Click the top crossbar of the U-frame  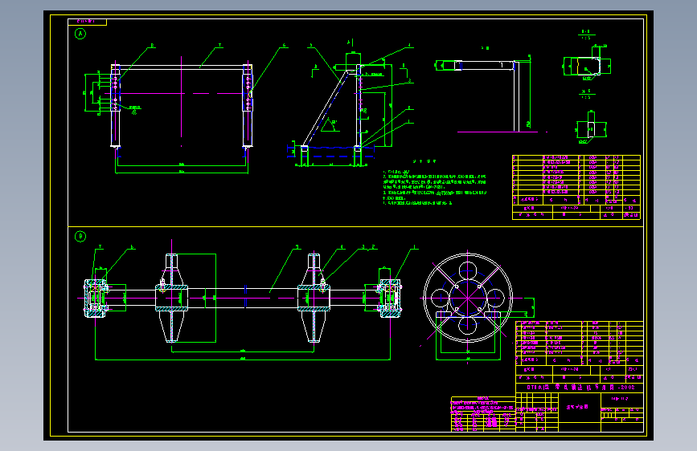tap(182, 67)
